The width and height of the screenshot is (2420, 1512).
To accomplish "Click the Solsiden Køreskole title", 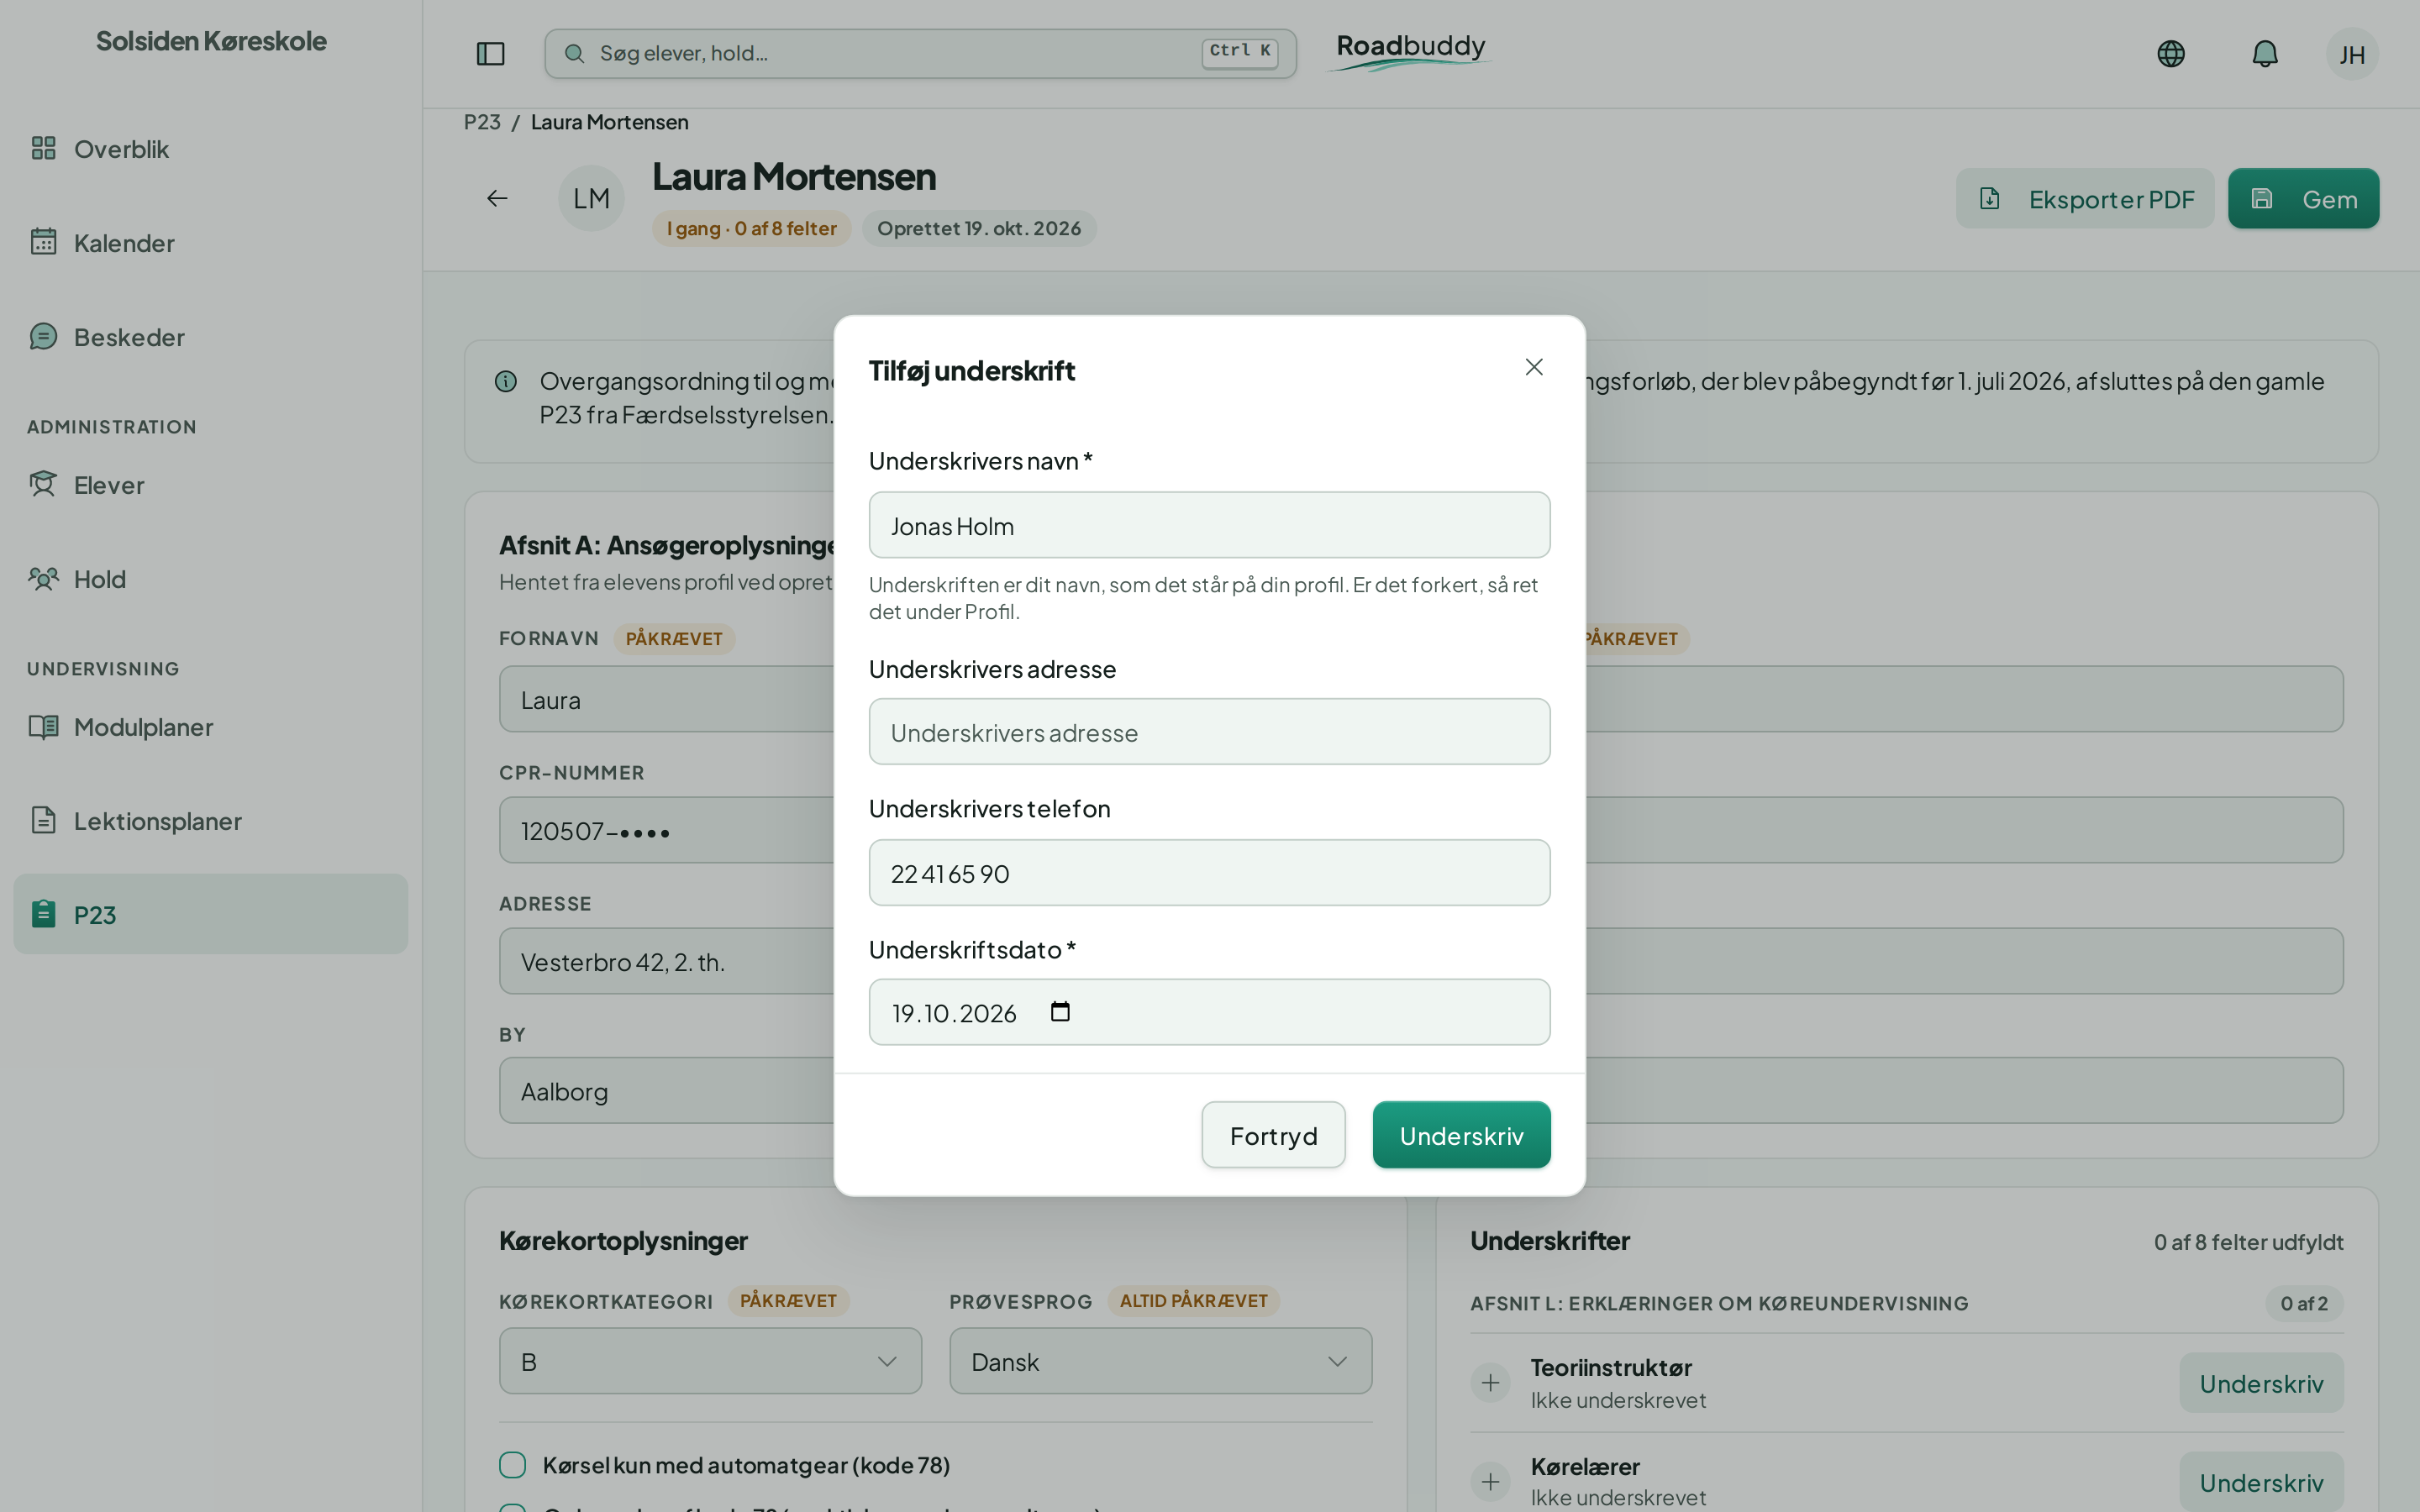I will tap(211, 41).
